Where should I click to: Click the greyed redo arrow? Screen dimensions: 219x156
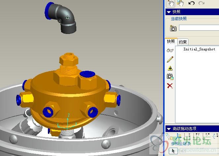pyautogui.click(x=201, y=3)
